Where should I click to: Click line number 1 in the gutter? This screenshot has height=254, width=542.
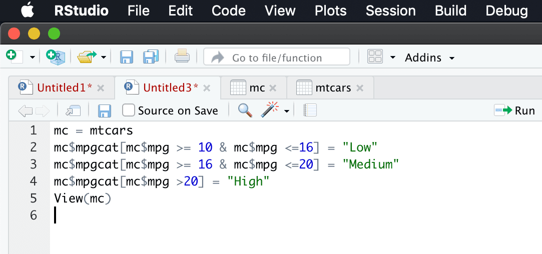pos(33,130)
